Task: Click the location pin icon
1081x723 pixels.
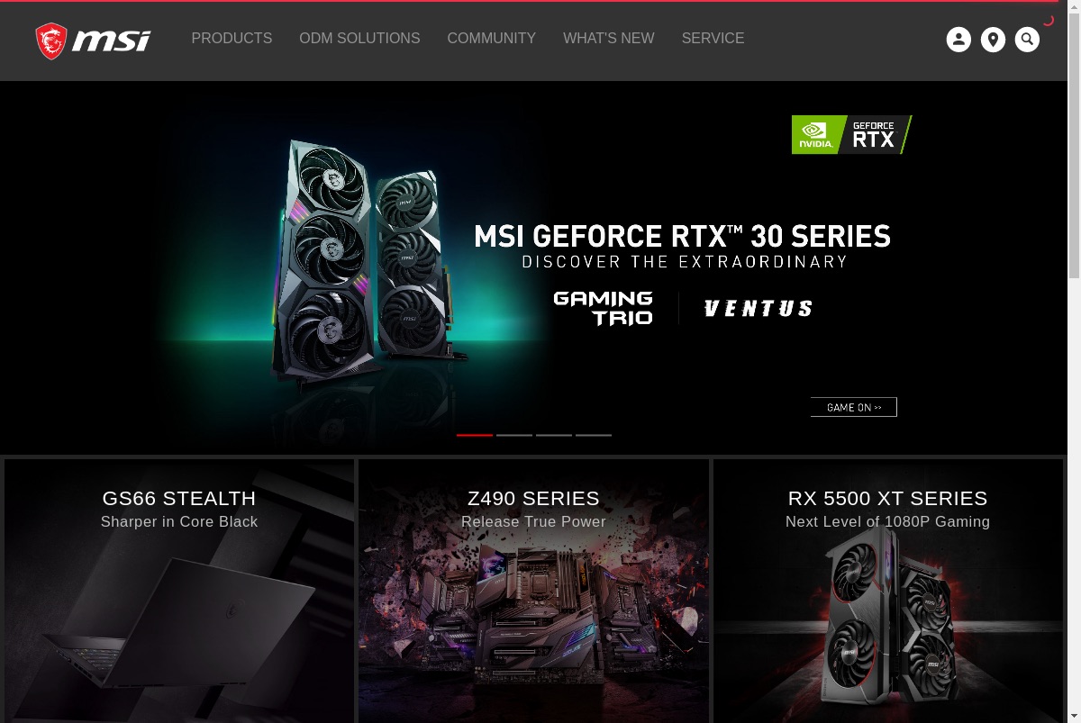Action: point(993,40)
